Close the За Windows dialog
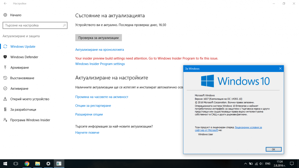Screen dimensions: 299x168 click(280, 69)
